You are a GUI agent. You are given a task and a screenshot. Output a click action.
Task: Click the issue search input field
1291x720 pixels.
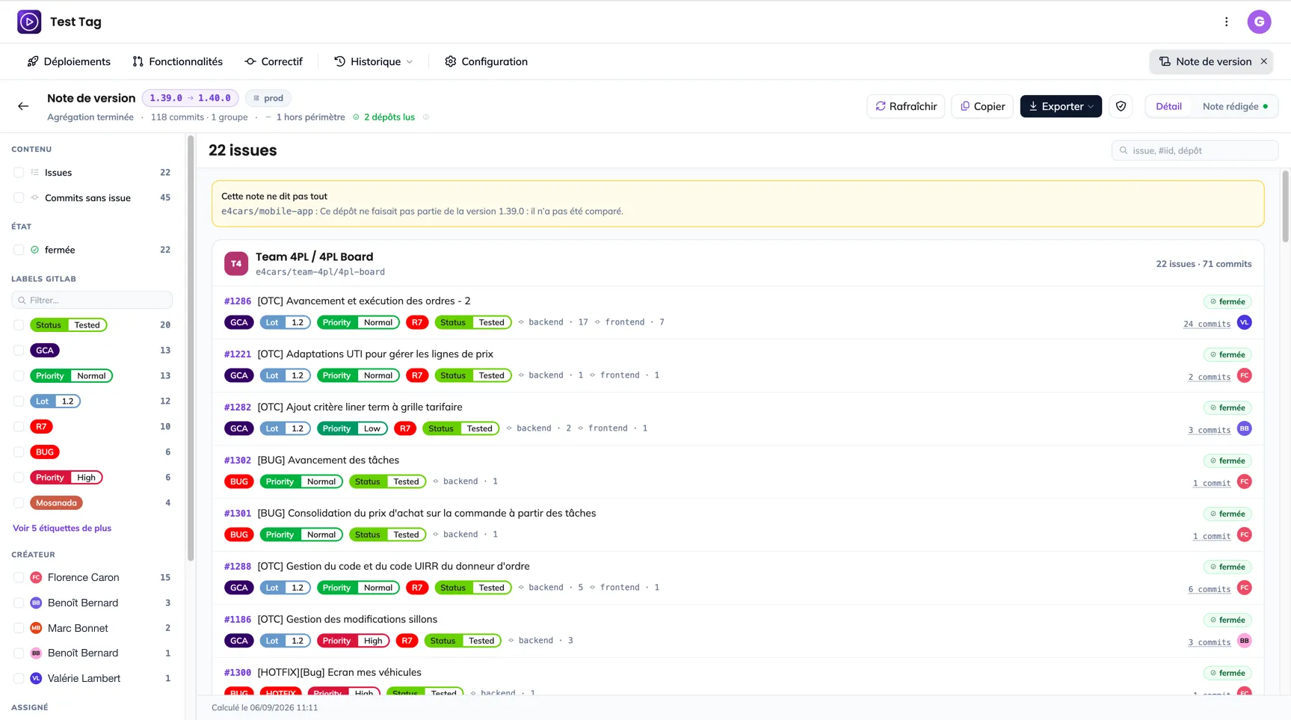point(1195,150)
